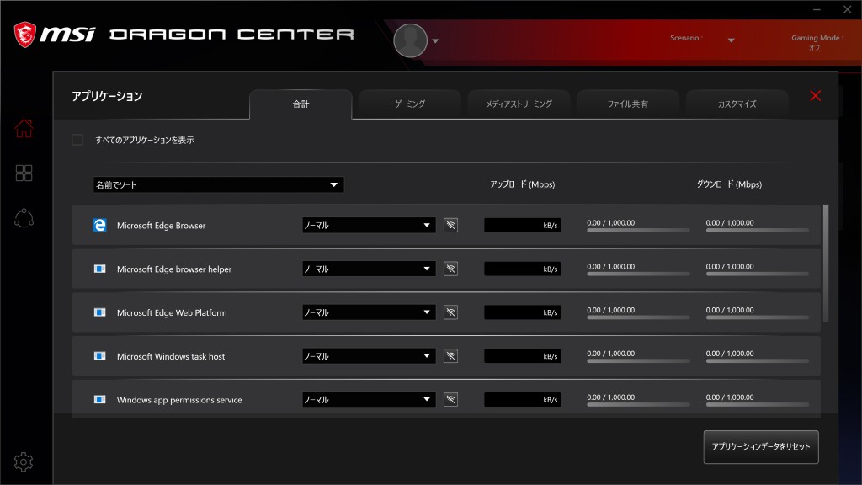Toggle network block for Edge Web Platform
Viewport: 862px width, 485px height.
(x=451, y=312)
